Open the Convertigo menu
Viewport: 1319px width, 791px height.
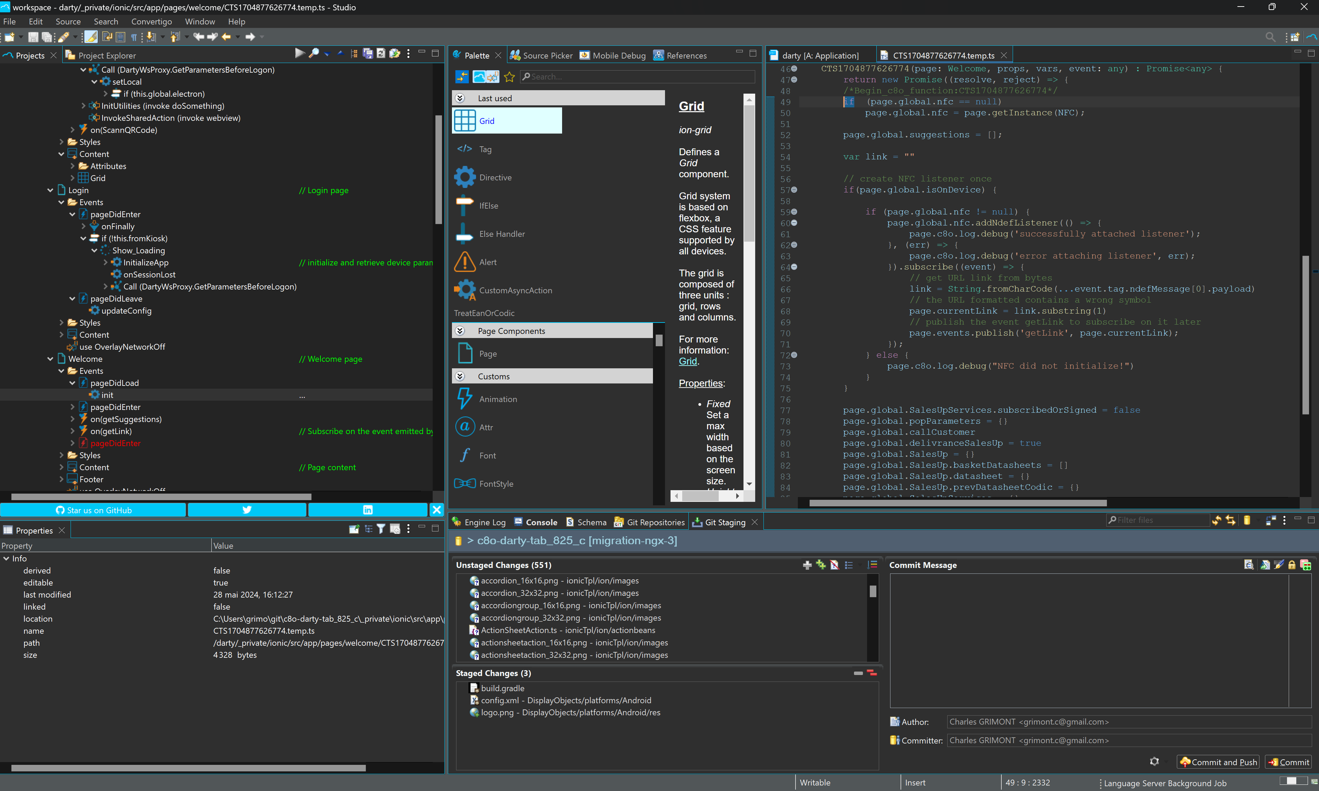151,21
